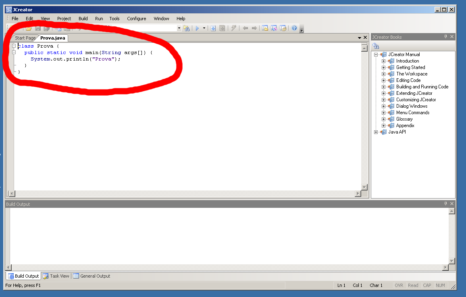This screenshot has height=297, width=466.
Task: Open the Build menu
Action: (83, 19)
